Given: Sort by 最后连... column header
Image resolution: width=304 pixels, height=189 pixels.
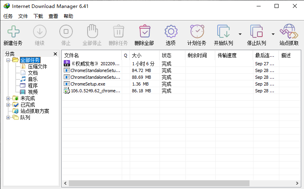Looking at the screenshot, I should pyautogui.click(x=266, y=55).
